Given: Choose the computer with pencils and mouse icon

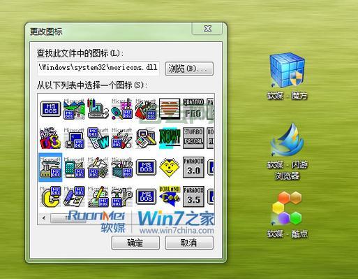Looking at the screenshot, I should tap(98, 109).
